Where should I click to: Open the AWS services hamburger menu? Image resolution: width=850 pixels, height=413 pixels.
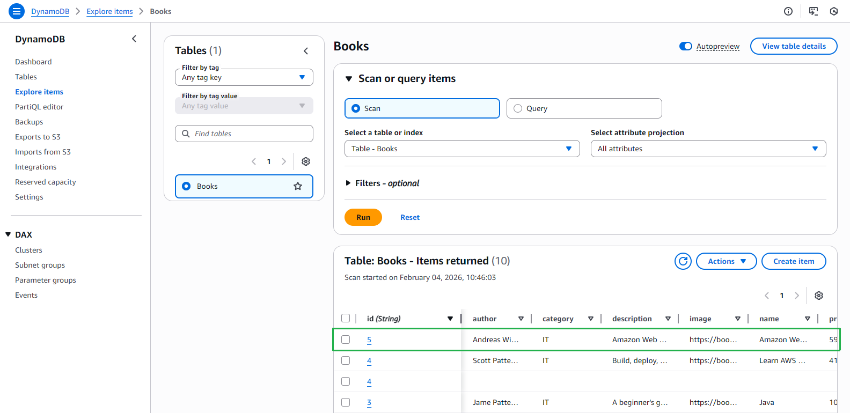coord(17,11)
